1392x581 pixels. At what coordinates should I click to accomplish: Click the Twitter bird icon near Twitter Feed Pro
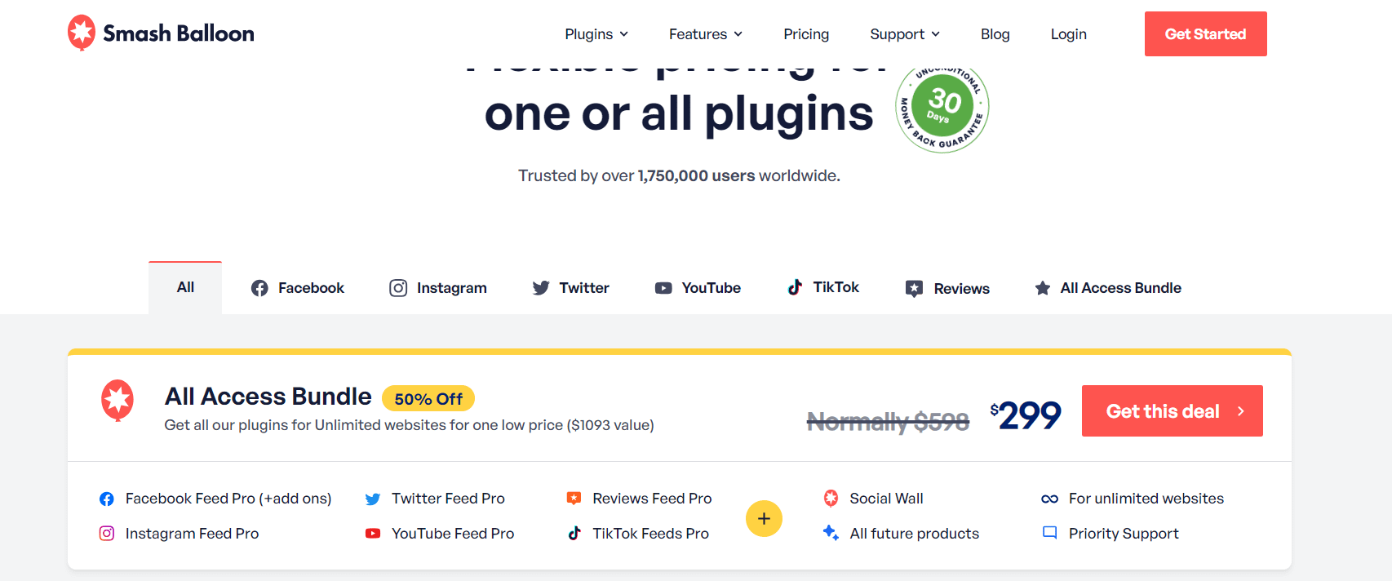(x=373, y=499)
